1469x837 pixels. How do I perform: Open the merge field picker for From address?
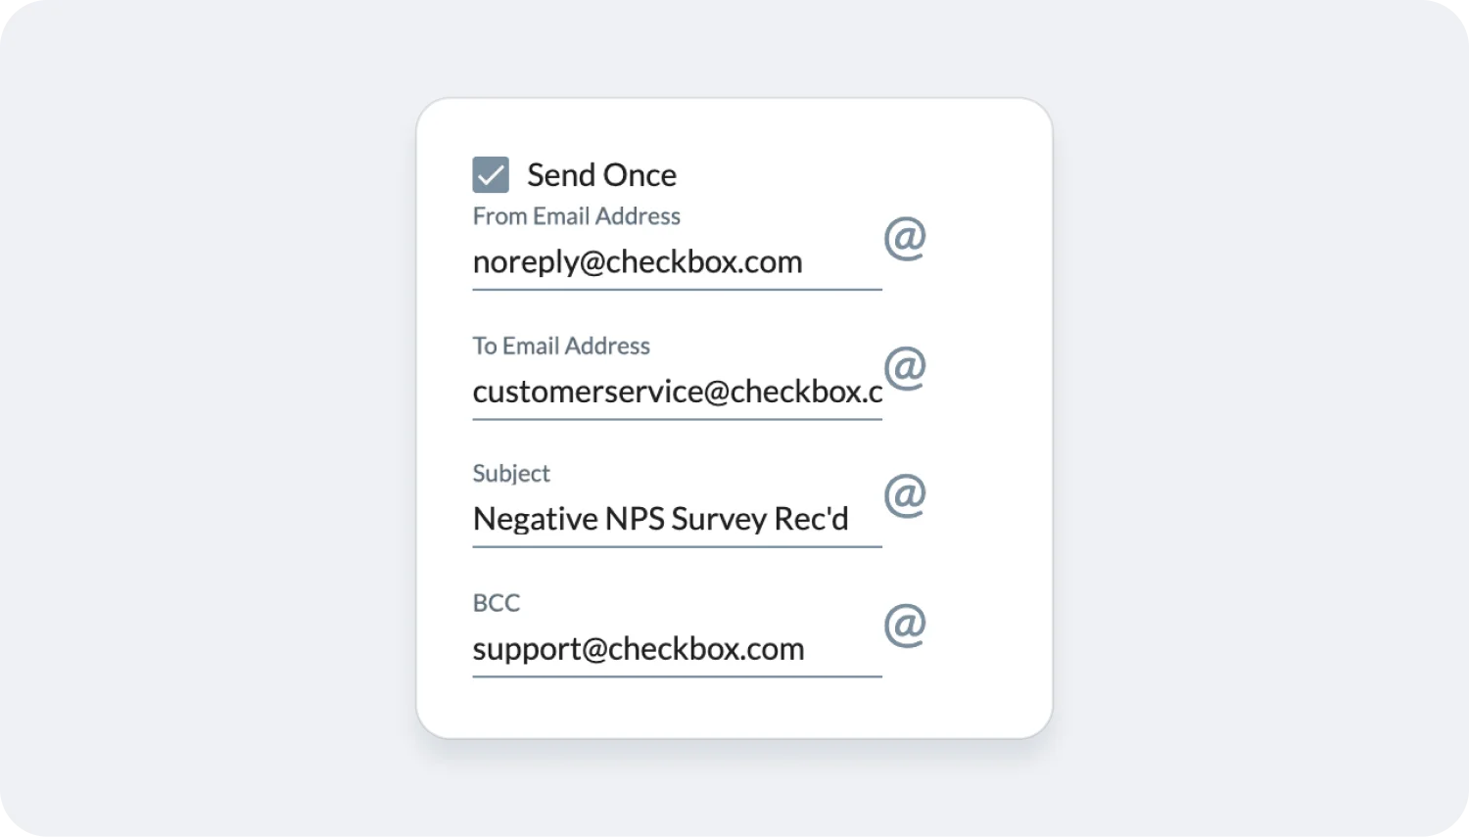pyautogui.click(x=905, y=240)
